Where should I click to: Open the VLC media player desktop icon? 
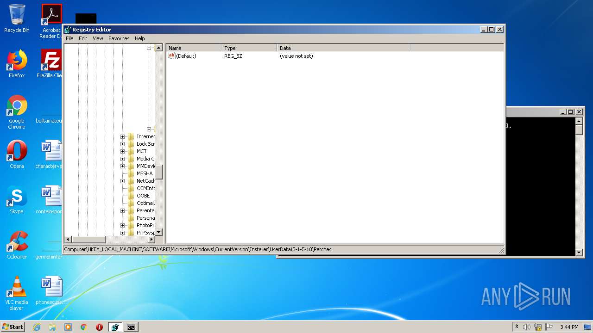(17, 293)
